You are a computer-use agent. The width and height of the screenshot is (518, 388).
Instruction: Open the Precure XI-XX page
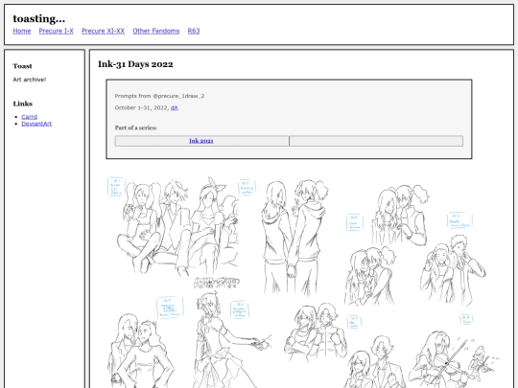click(103, 31)
